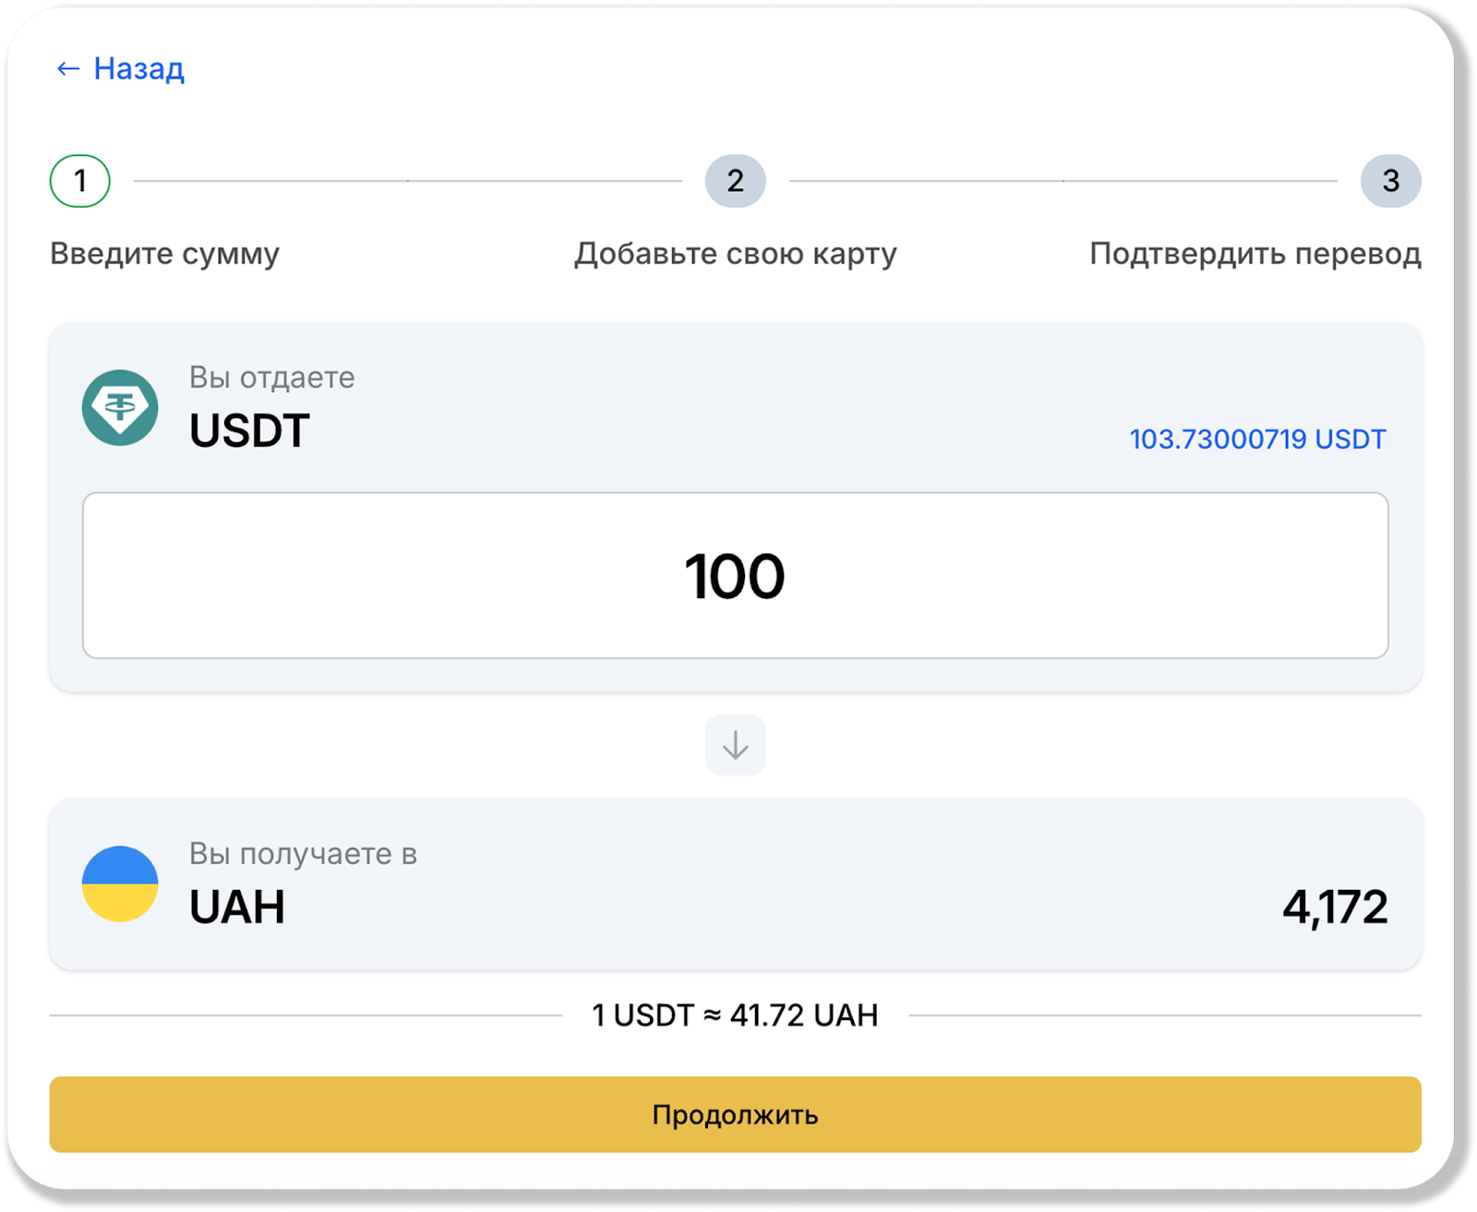Focus the amount input showing 100
Image resolution: width=1477 pixels, height=1212 pixels.
735,575
